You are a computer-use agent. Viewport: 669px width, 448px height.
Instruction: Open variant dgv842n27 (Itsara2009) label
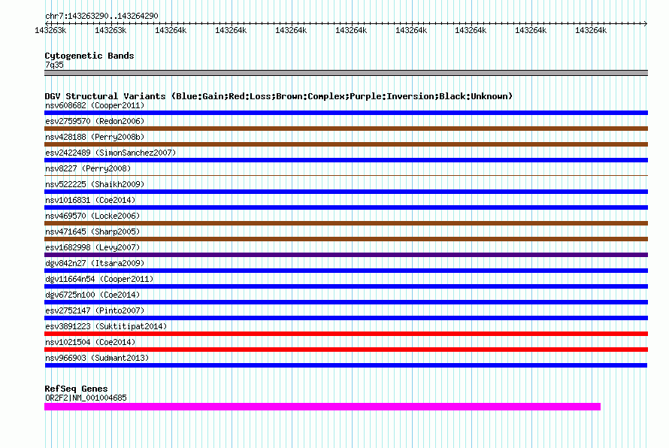pyautogui.click(x=95, y=263)
